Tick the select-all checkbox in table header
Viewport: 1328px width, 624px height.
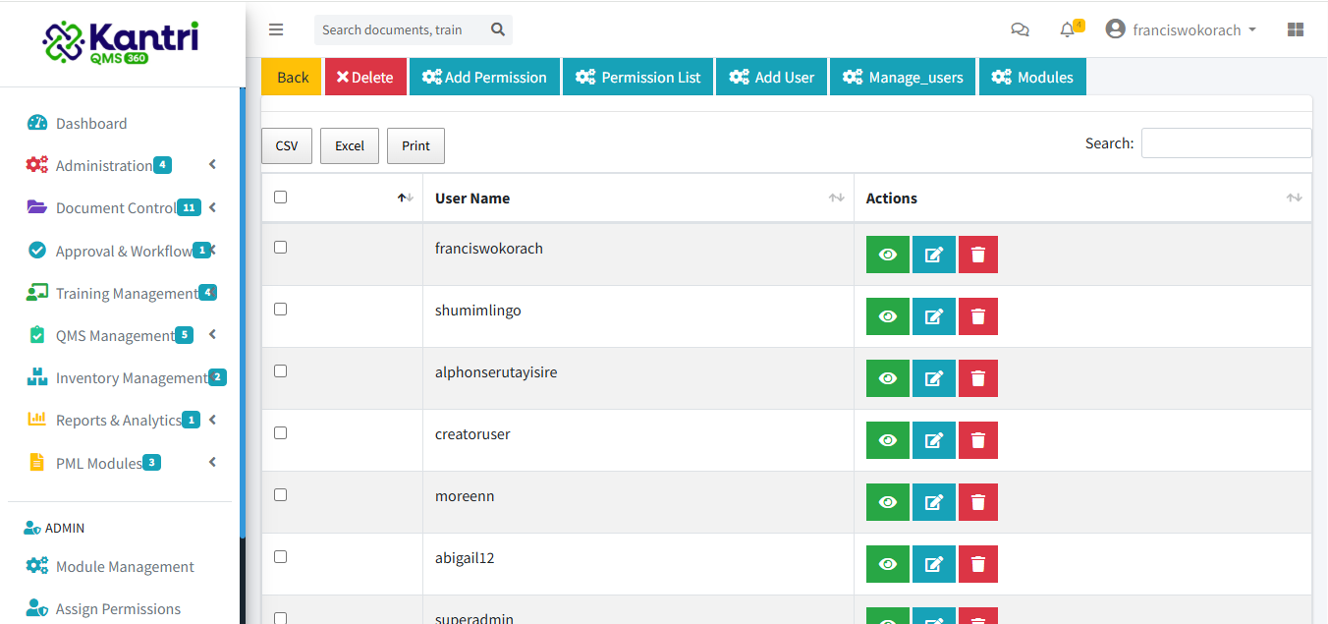click(280, 197)
